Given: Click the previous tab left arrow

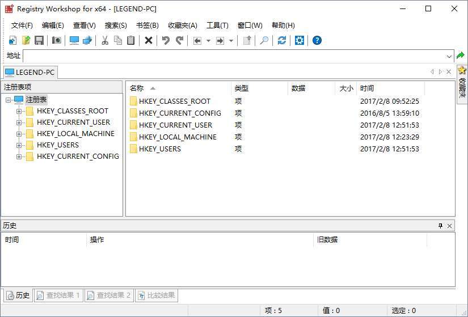Looking at the screenshot, I should click(x=432, y=71).
